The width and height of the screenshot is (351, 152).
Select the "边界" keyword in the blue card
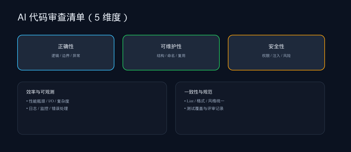tap(66, 56)
